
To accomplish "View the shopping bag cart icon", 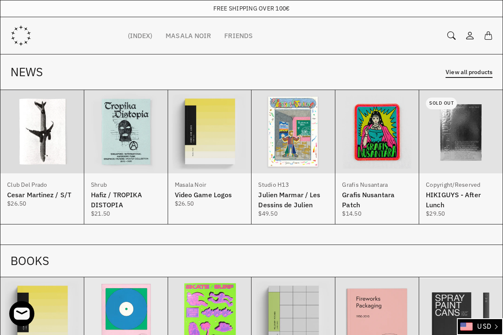I will point(488,36).
